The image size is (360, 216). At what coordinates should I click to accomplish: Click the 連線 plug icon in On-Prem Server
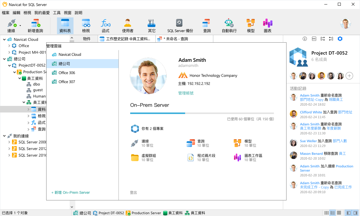134,143
